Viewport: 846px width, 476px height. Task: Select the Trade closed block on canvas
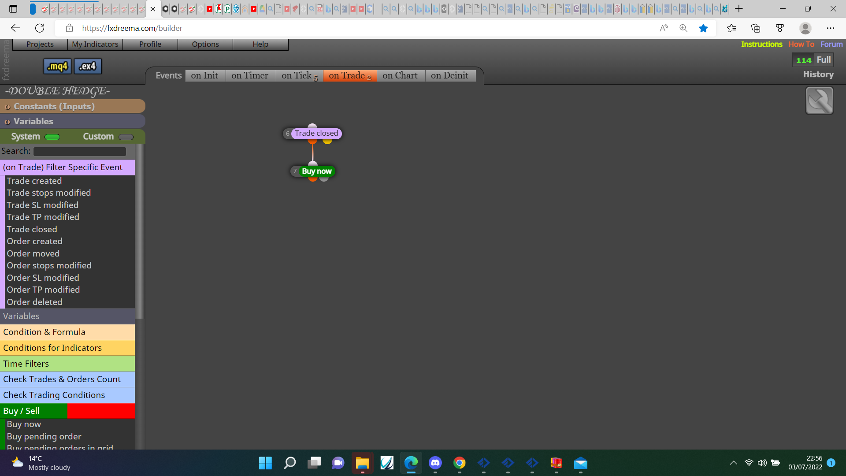[316, 134]
